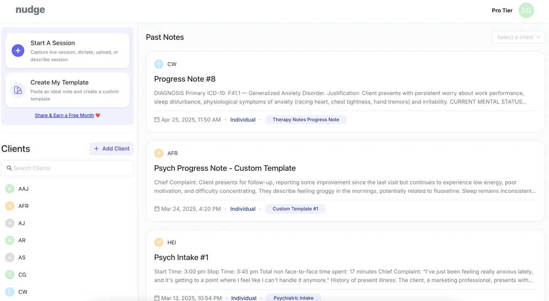The width and height of the screenshot is (549, 301).
Task: Select client AJ from the list
Action: [x=22, y=223]
